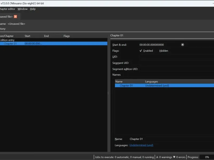Click the errors icon in status bar
214x160 pixels.
[174, 157]
